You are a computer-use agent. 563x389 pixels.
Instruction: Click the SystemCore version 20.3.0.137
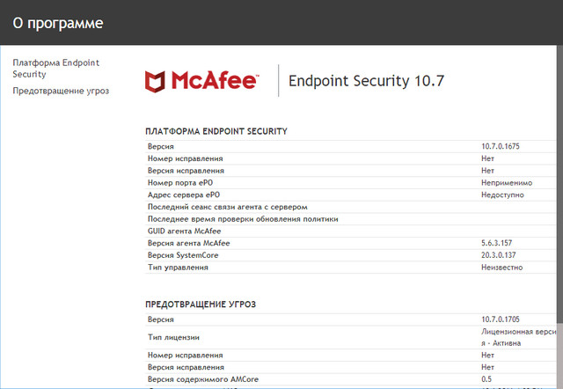coord(501,255)
